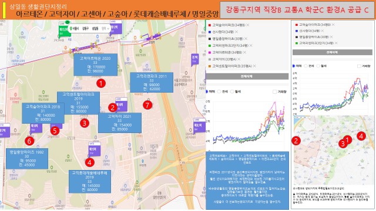Remove 고덕숲아이파크(34평B) from seven-item legend
This screenshot has height=211, width=376.
pos(248,25)
